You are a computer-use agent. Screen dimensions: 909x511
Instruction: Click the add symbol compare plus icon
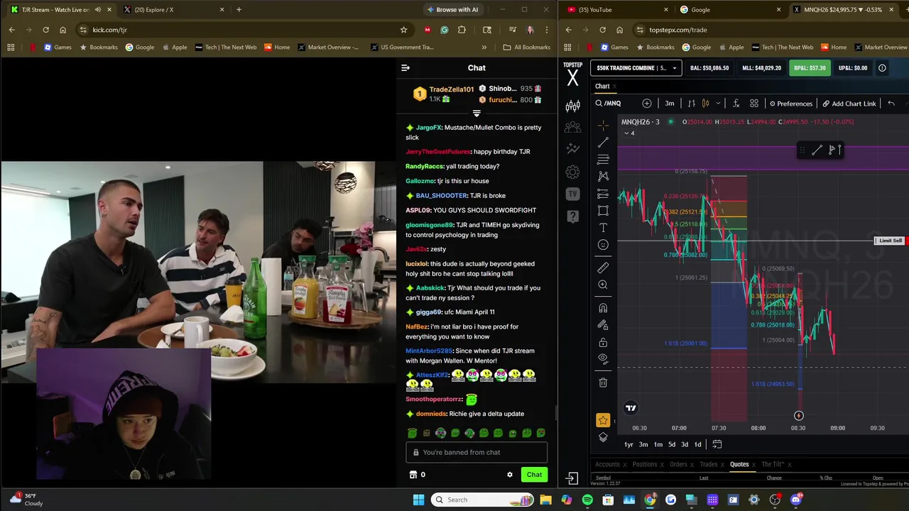(646, 104)
